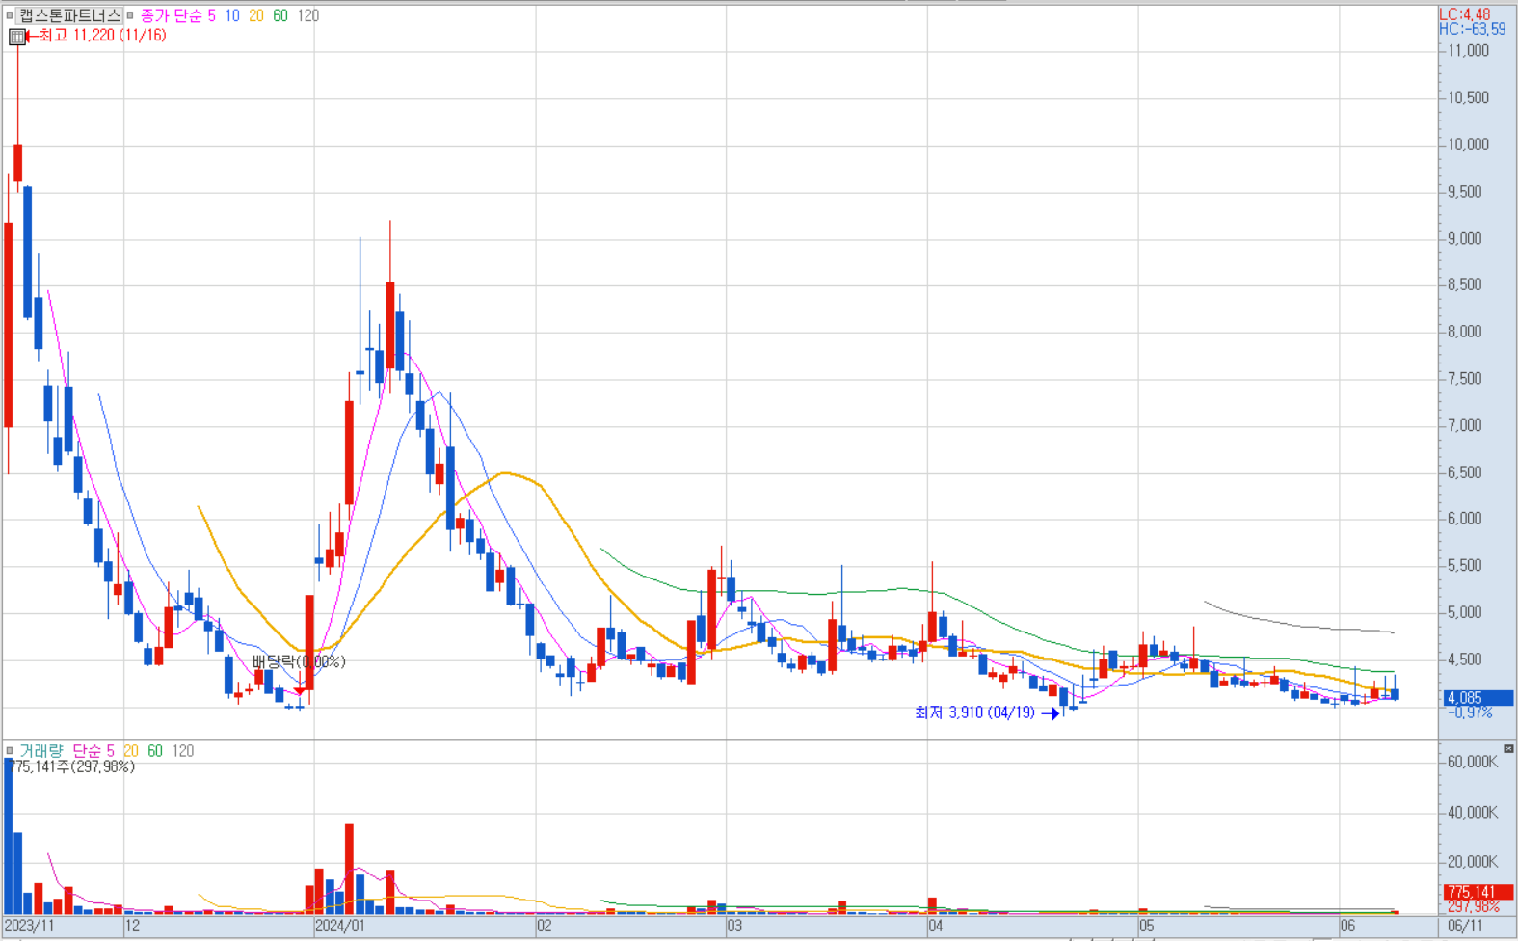
Task: Click the 최저 3,910 (04/19) low marker
Action: tap(974, 712)
